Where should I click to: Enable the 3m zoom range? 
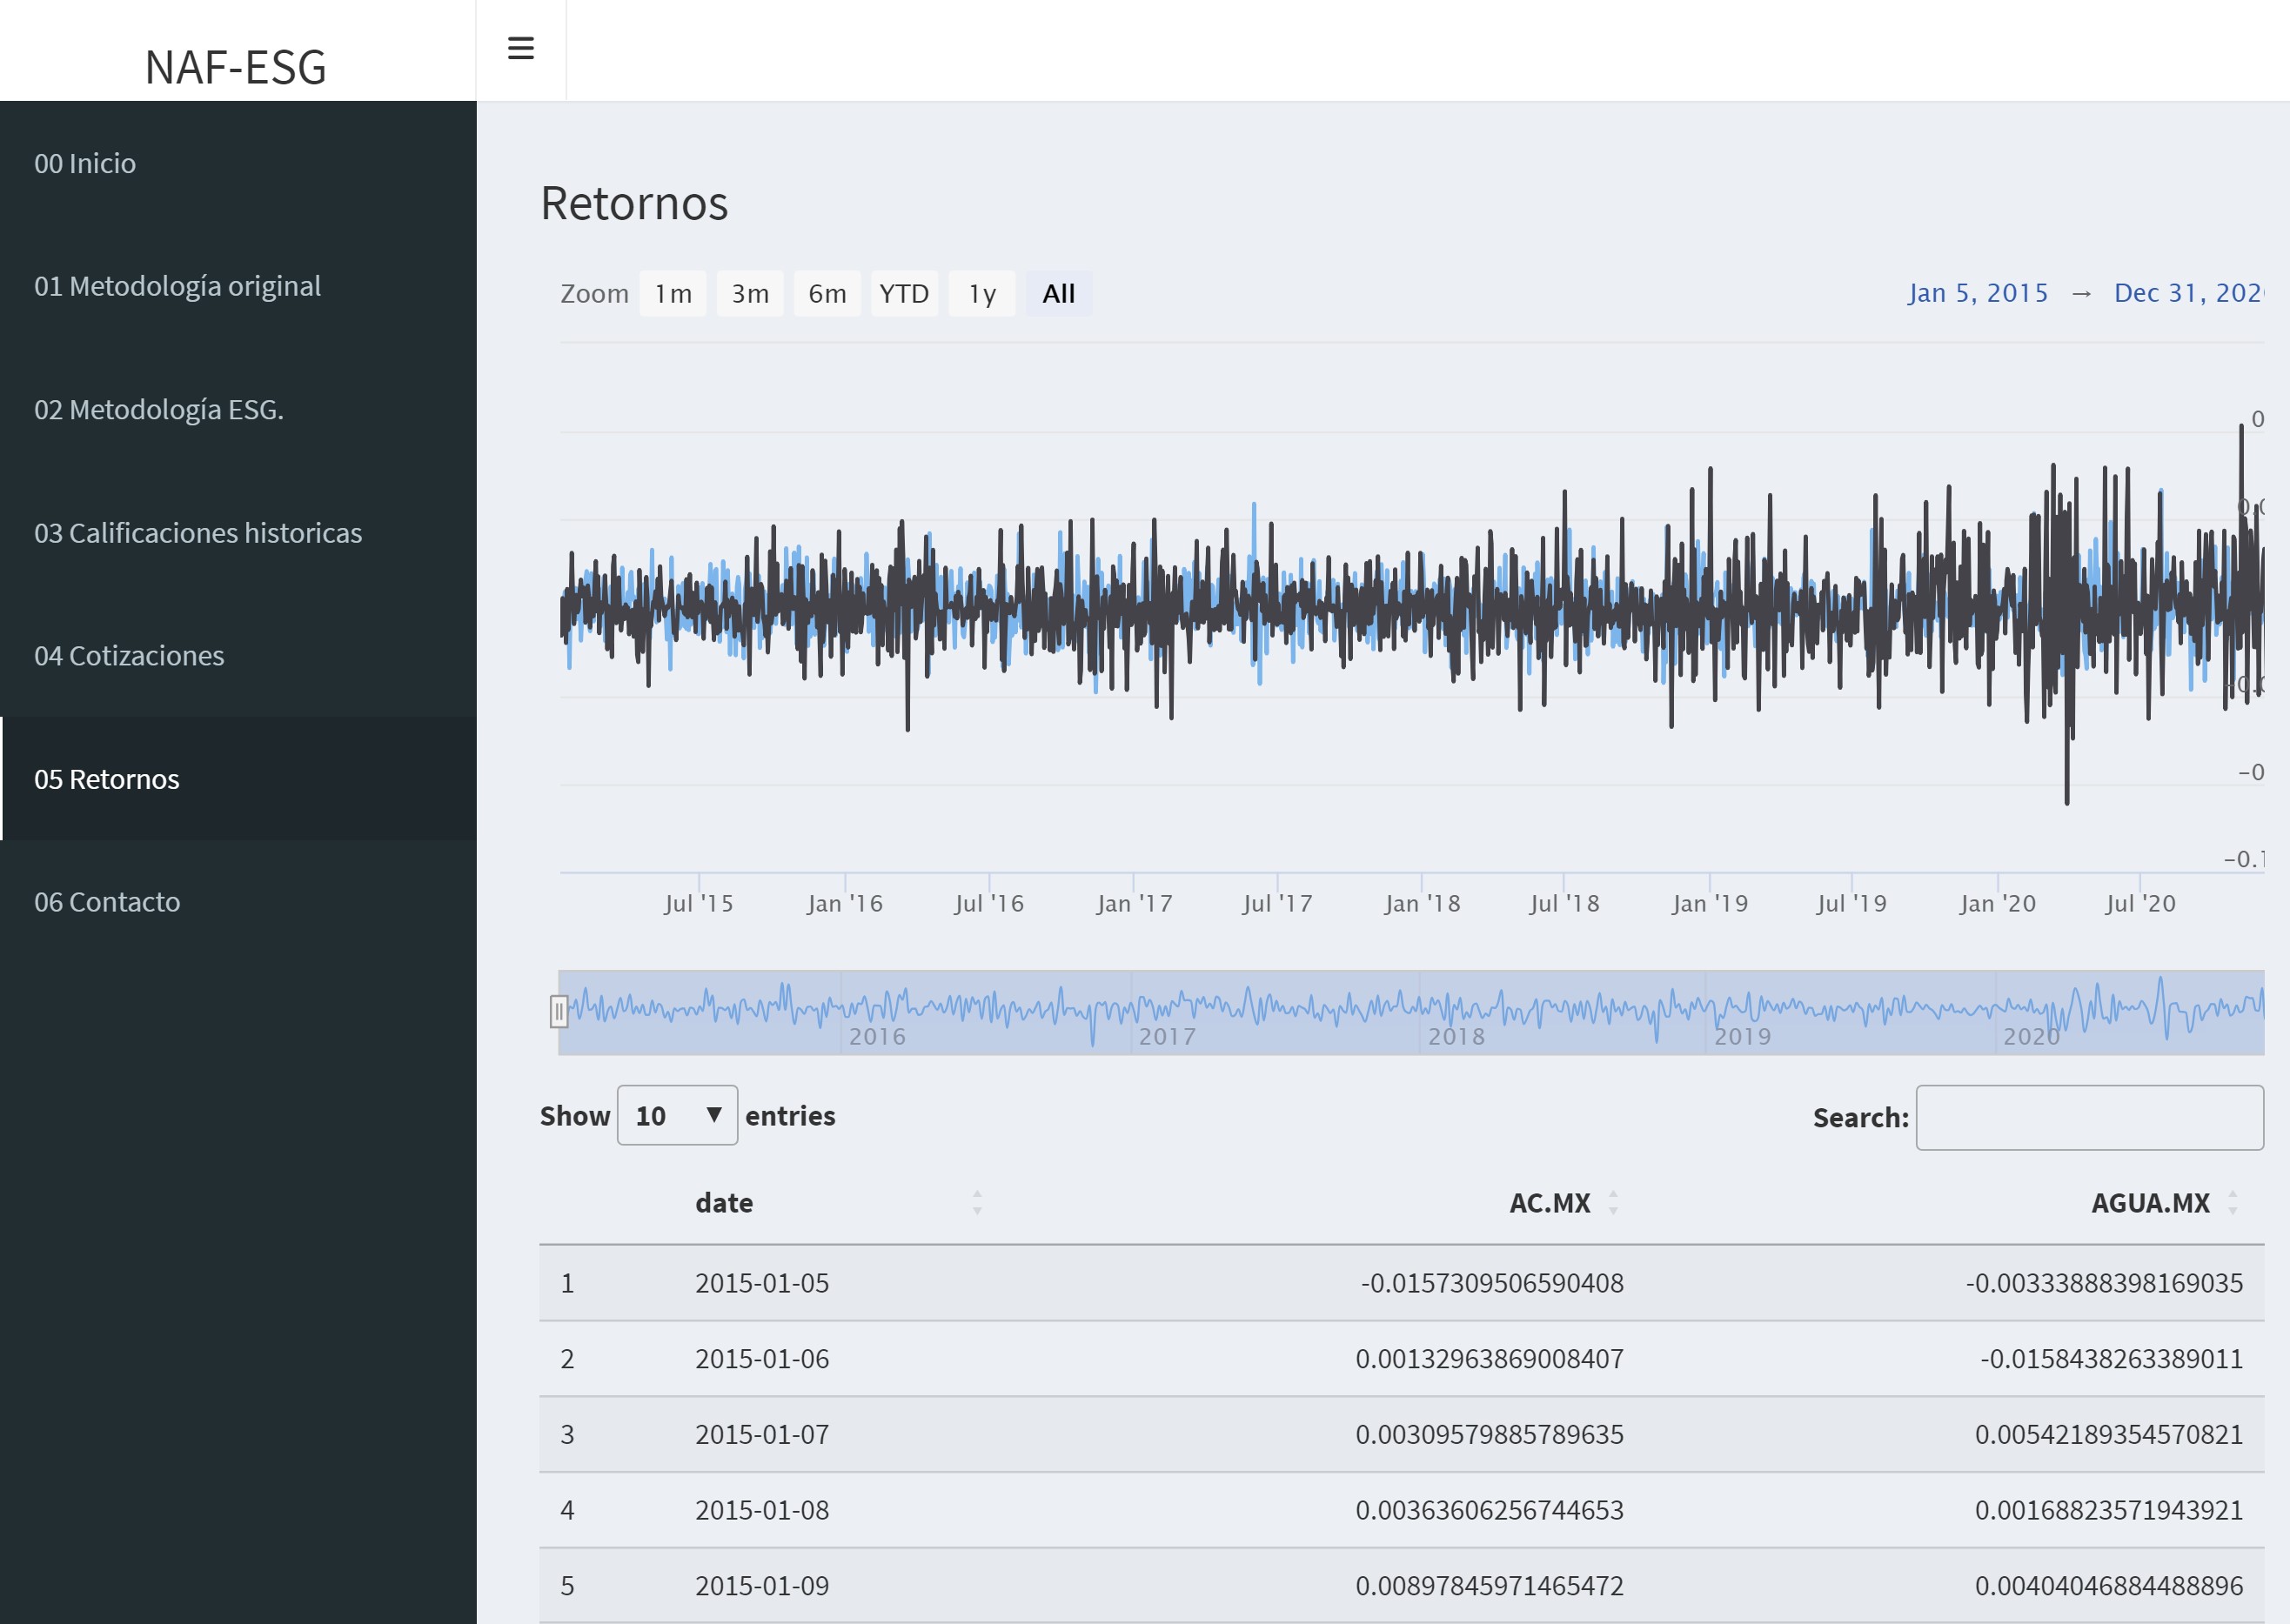tap(749, 293)
